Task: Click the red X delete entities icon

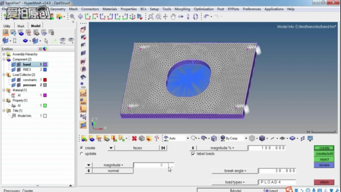Action: [x=134, y=138]
